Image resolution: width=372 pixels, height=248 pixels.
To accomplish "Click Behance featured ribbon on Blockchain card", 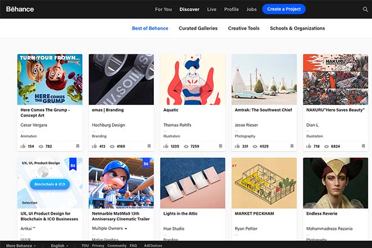I will pyautogui.click(x=73, y=164).
